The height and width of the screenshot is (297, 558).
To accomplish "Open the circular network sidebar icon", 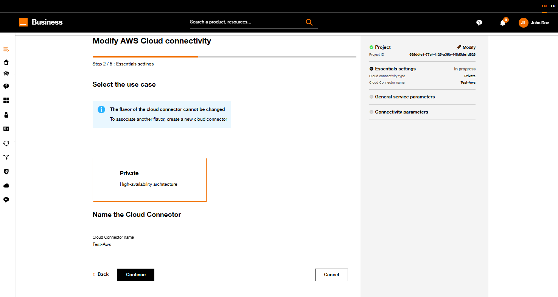I will click(6, 143).
